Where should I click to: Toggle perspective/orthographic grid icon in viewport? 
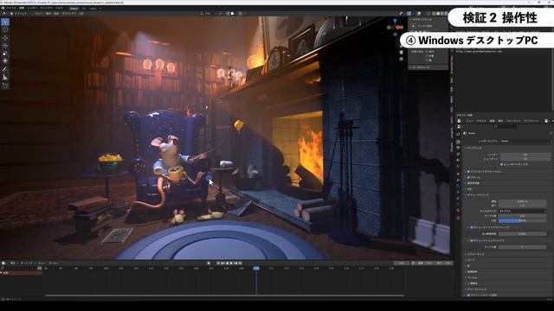tap(401, 59)
